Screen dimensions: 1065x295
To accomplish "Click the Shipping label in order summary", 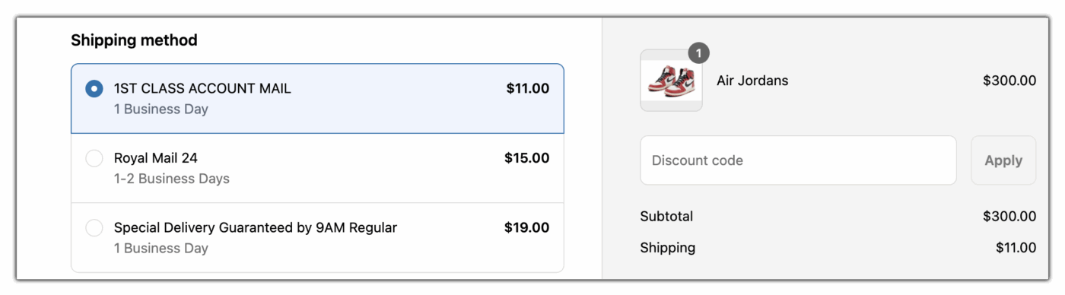I will click(x=668, y=248).
